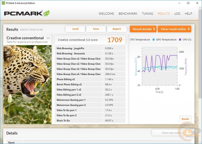Click the Batch Photo Editing v2 row

coord(90,85)
